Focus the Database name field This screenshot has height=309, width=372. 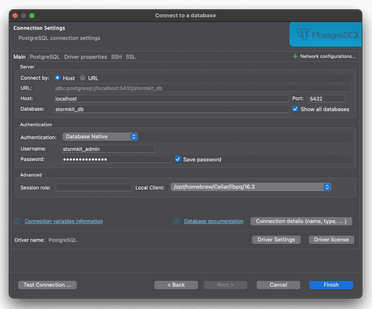(x=171, y=109)
